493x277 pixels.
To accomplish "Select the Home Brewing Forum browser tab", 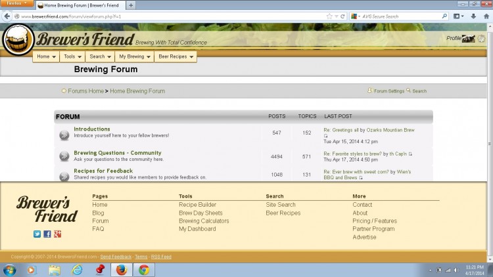I will click(x=81, y=5).
